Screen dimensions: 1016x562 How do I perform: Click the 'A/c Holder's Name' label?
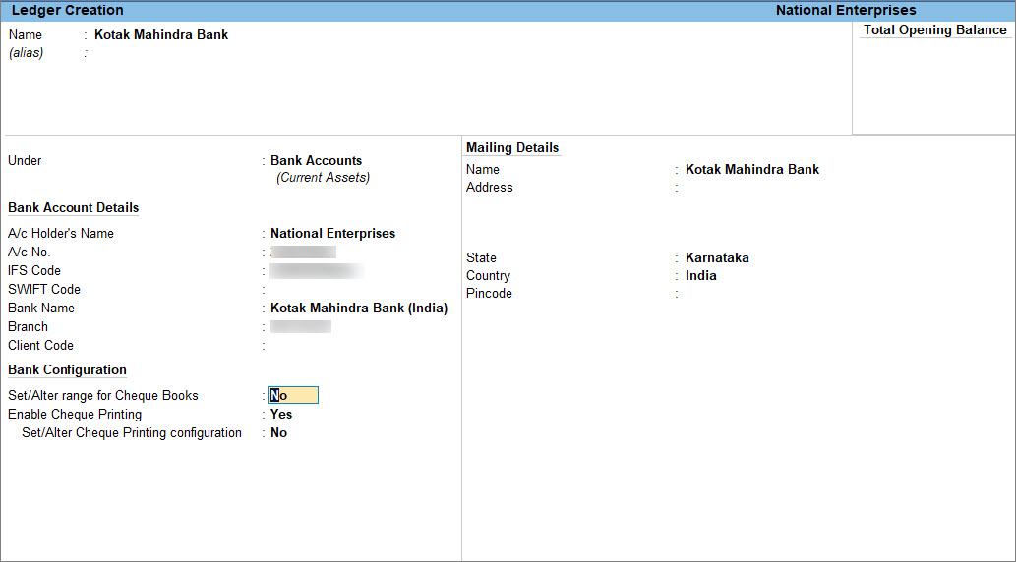(61, 233)
